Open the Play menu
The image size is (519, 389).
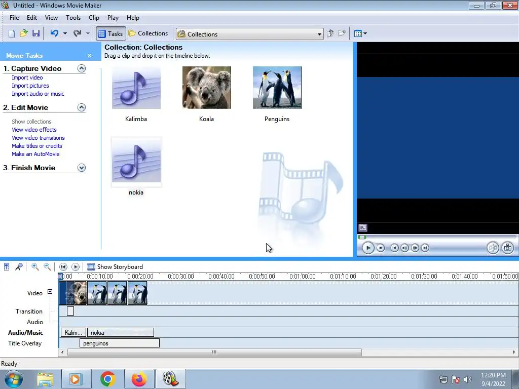click(x=113, y=18)
